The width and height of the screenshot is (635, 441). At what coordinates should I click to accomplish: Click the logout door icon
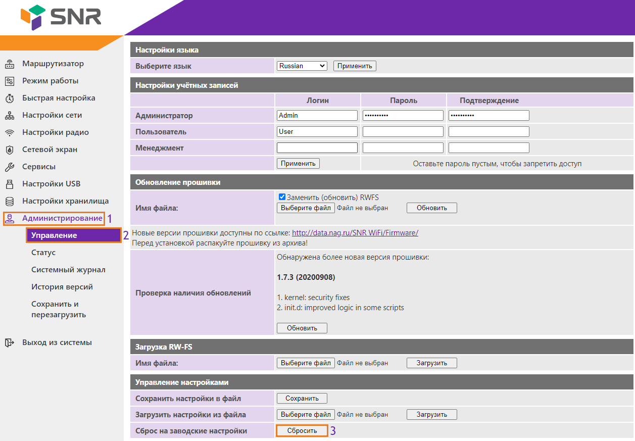pyautogui.click(x=9, y=342)
